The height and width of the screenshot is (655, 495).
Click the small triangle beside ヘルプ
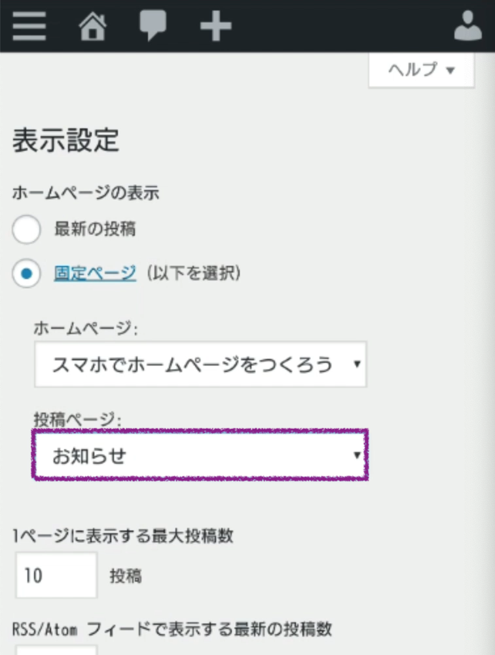coord(450,71)
